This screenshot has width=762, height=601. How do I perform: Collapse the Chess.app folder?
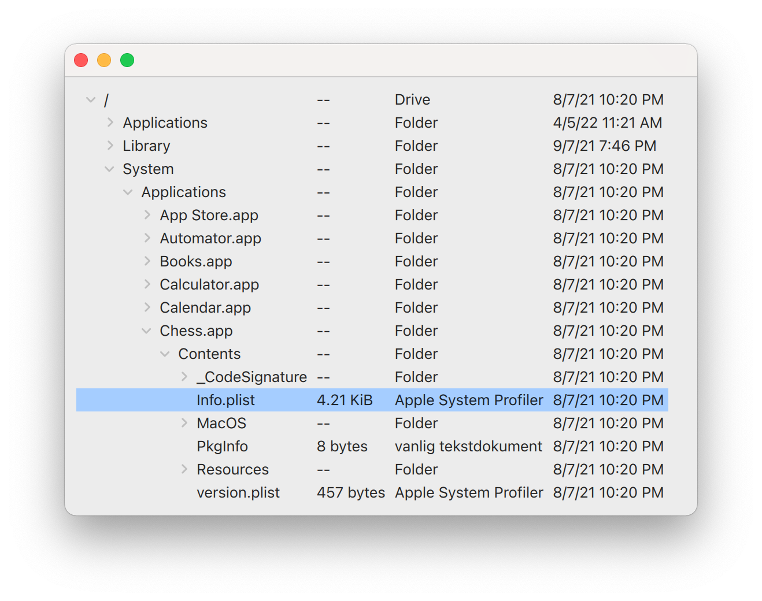tap(146, 331)
